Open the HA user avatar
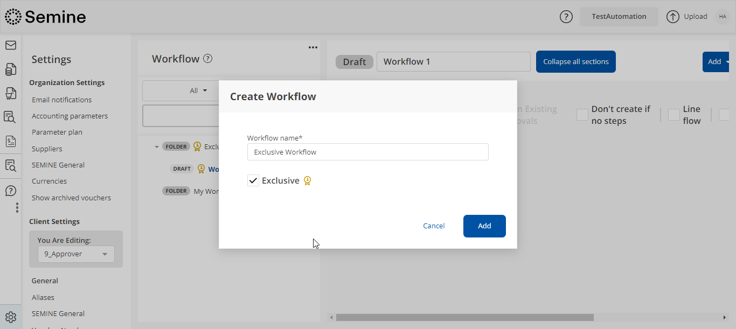Viewport: 736px width, 329px height. [x=722, y=17]
